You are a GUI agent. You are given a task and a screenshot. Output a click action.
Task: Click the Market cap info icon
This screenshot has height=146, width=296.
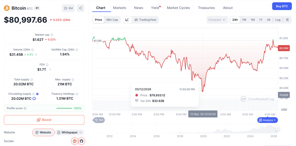click(x=52, y=35)
